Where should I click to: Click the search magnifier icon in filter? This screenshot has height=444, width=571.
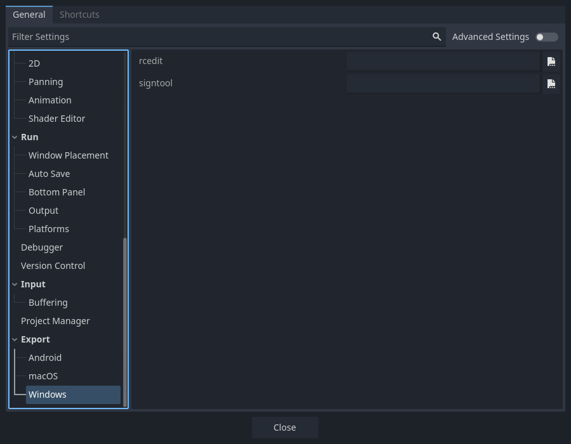pos(436,37)
